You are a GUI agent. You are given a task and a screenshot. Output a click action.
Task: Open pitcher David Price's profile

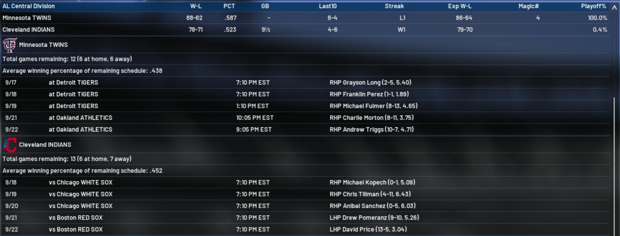point(368,229)
